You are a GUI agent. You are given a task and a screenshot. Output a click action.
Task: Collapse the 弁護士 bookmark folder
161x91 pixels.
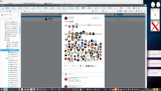pos(4,40)
